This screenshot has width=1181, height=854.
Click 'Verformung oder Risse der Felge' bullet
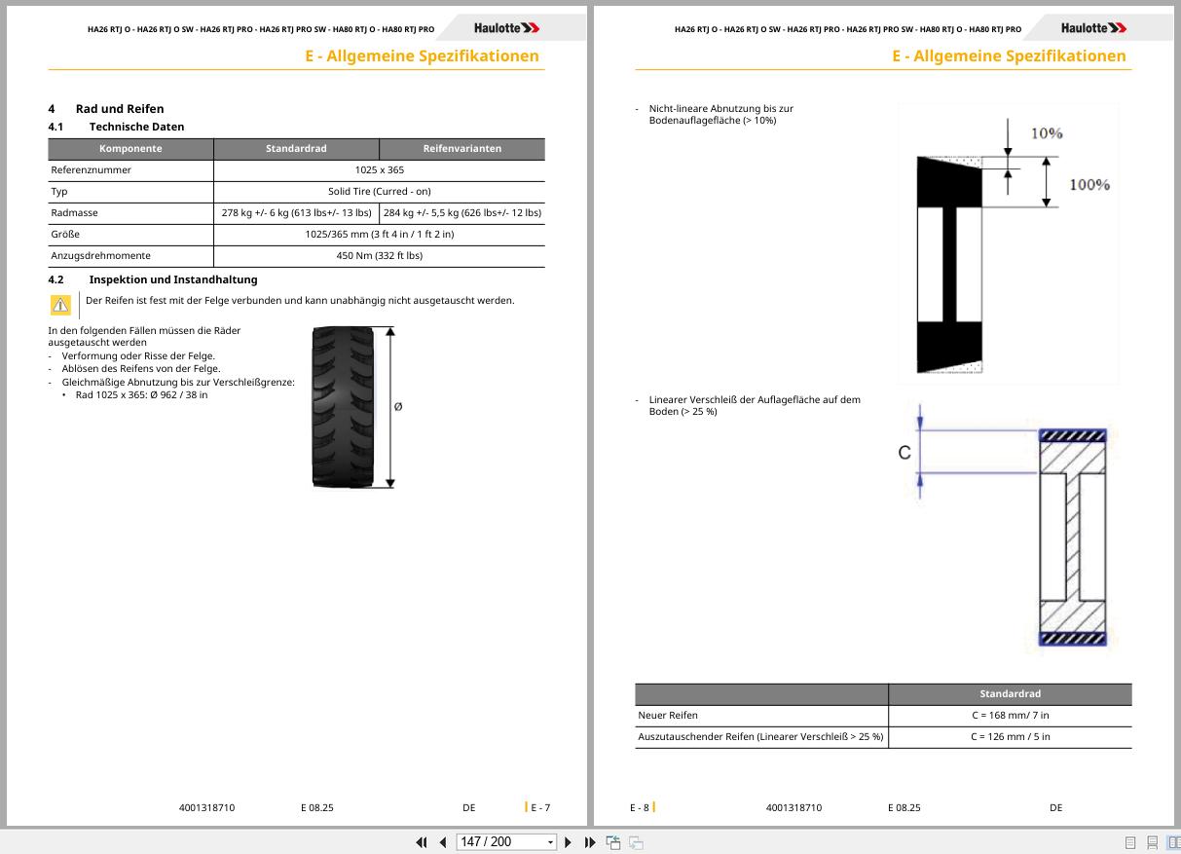(138, 356)
